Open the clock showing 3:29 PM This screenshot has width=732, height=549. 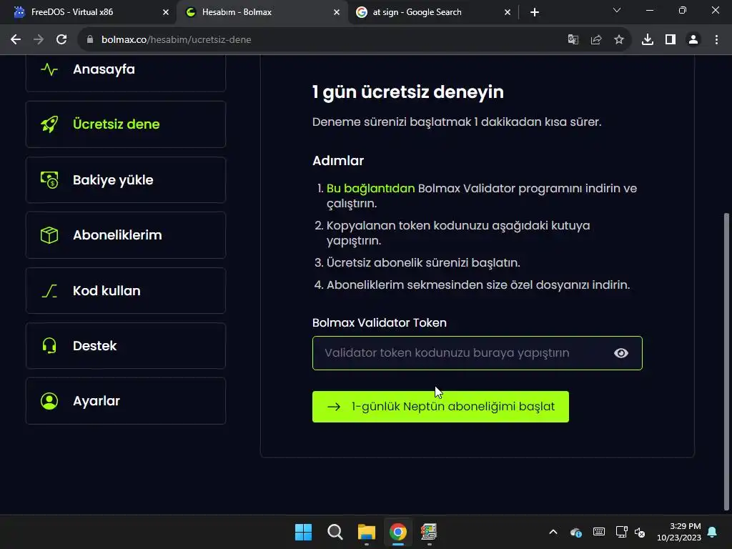[x=679, y=532]
